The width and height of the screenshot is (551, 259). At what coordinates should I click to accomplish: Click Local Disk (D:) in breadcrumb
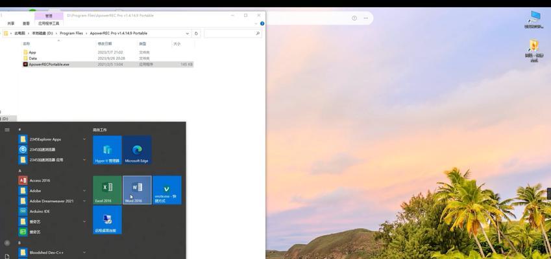[x=43, y=33]
